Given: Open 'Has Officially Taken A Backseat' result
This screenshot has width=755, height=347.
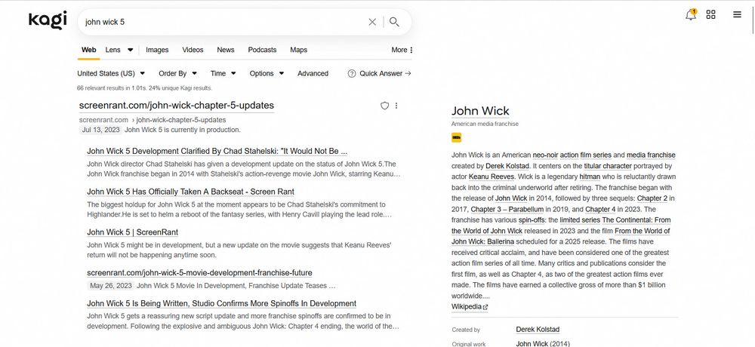Looking at the screenshot, I should point(191,192).
